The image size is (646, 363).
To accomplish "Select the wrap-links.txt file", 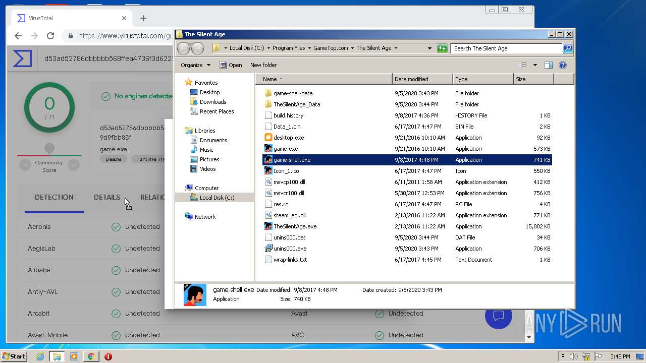I will tap(290, 260).
